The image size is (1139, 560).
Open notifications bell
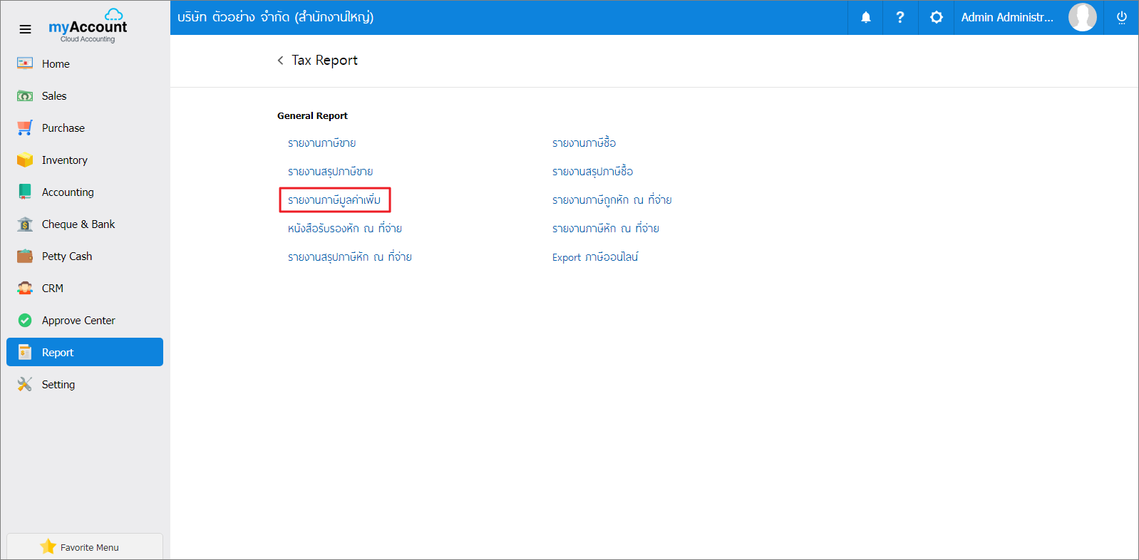865,17
